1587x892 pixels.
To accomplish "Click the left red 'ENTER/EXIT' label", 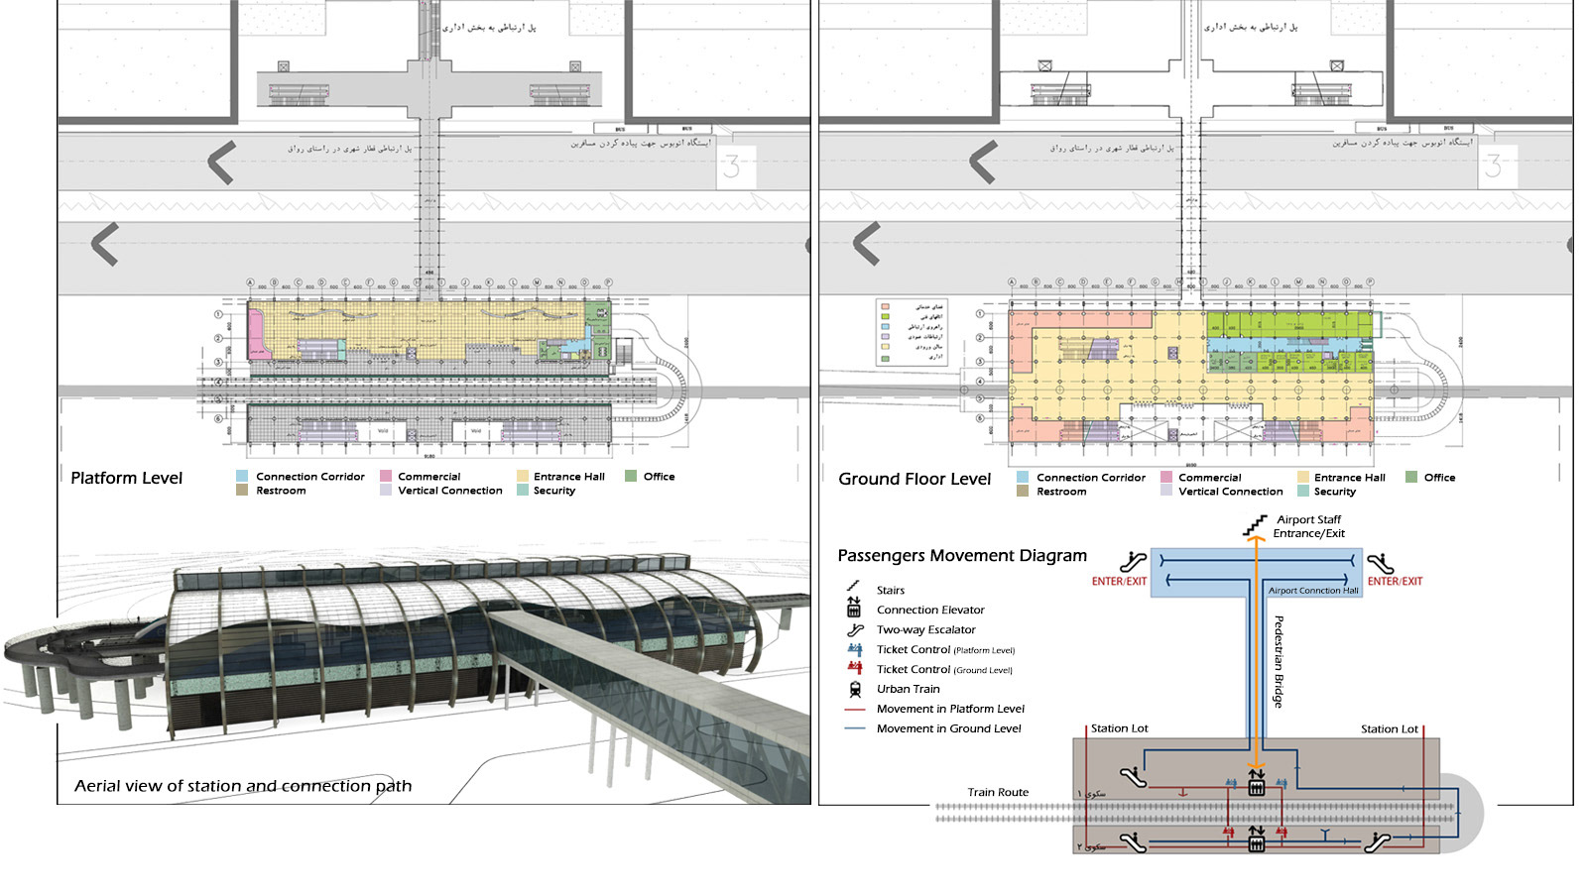I will coord(1119,582).
